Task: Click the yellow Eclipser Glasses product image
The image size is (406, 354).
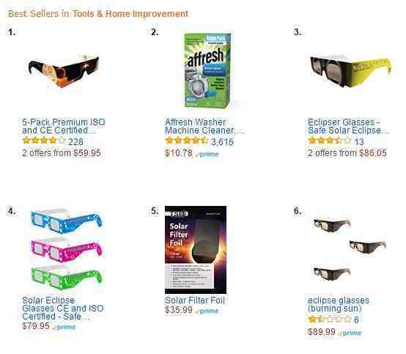Action: coord(350,71)
